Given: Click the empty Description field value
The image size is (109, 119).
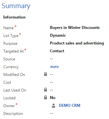Looking at the screenshot, I should 52,113.
